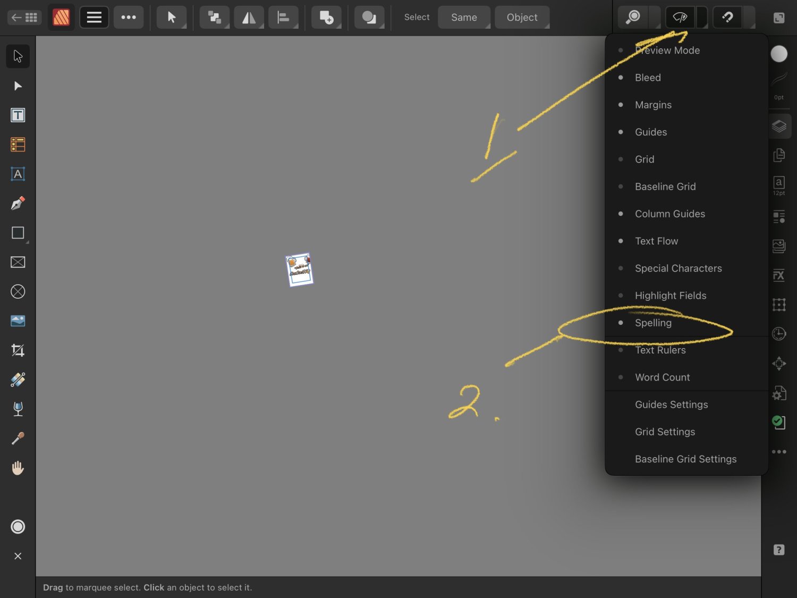Toggle Word Count
Screen dimensions: 797x598
(686, 377)
